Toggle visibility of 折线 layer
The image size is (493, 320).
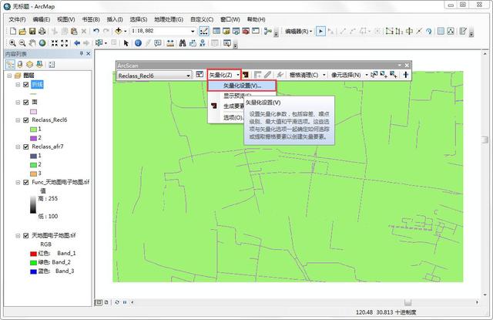[26, 85]
